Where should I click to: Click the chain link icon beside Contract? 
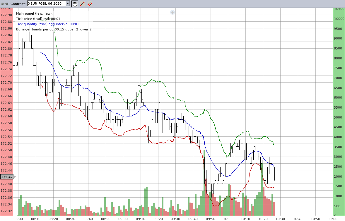5,4
